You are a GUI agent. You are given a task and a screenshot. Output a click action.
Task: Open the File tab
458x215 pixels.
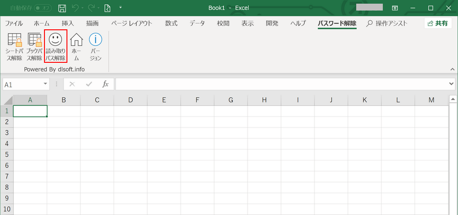14,23
